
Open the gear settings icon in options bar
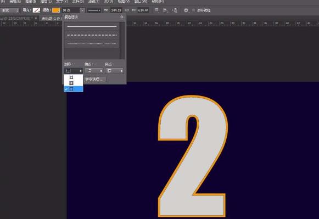186,10
